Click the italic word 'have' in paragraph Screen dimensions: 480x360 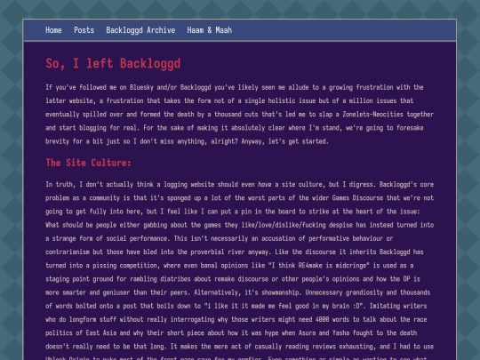click(x=265, y=184)
